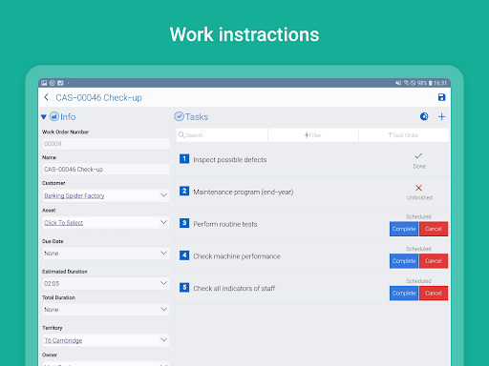Cancel the Check machine performance task
Screen dimensions: 489x366
pos(434,261)
